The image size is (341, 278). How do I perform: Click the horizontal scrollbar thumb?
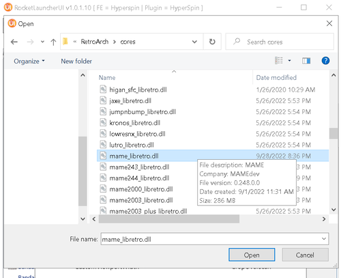point(168,219)
